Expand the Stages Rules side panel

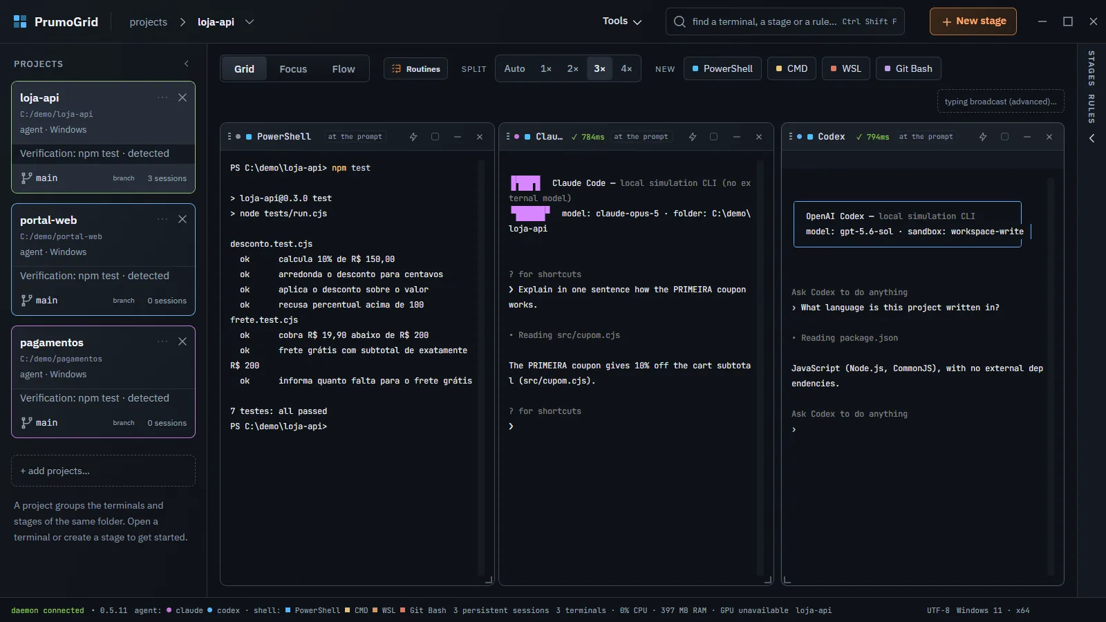(1091, 138)
